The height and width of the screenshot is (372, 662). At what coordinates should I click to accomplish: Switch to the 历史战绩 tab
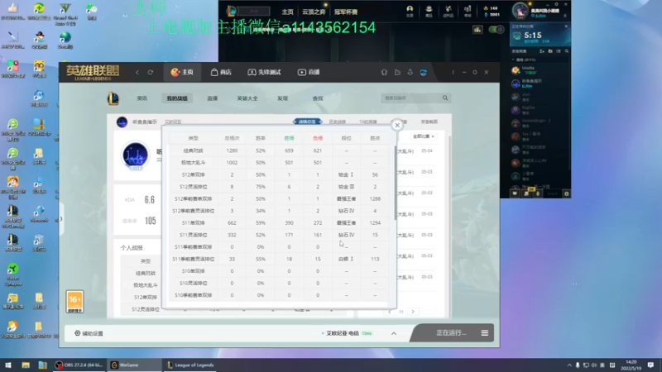click(337, 122)
